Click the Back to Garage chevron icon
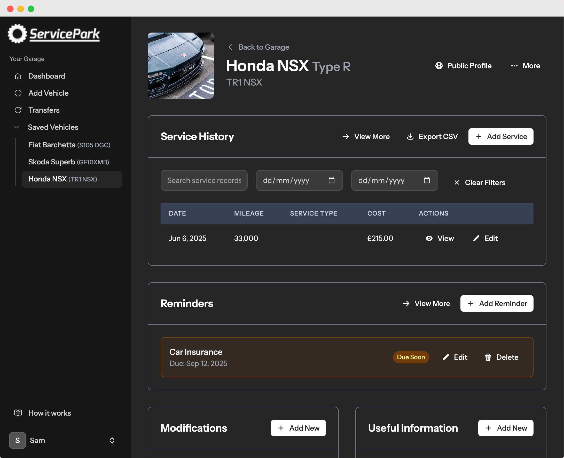The height and width of the screenshot is (458, 564). (230, 47)
